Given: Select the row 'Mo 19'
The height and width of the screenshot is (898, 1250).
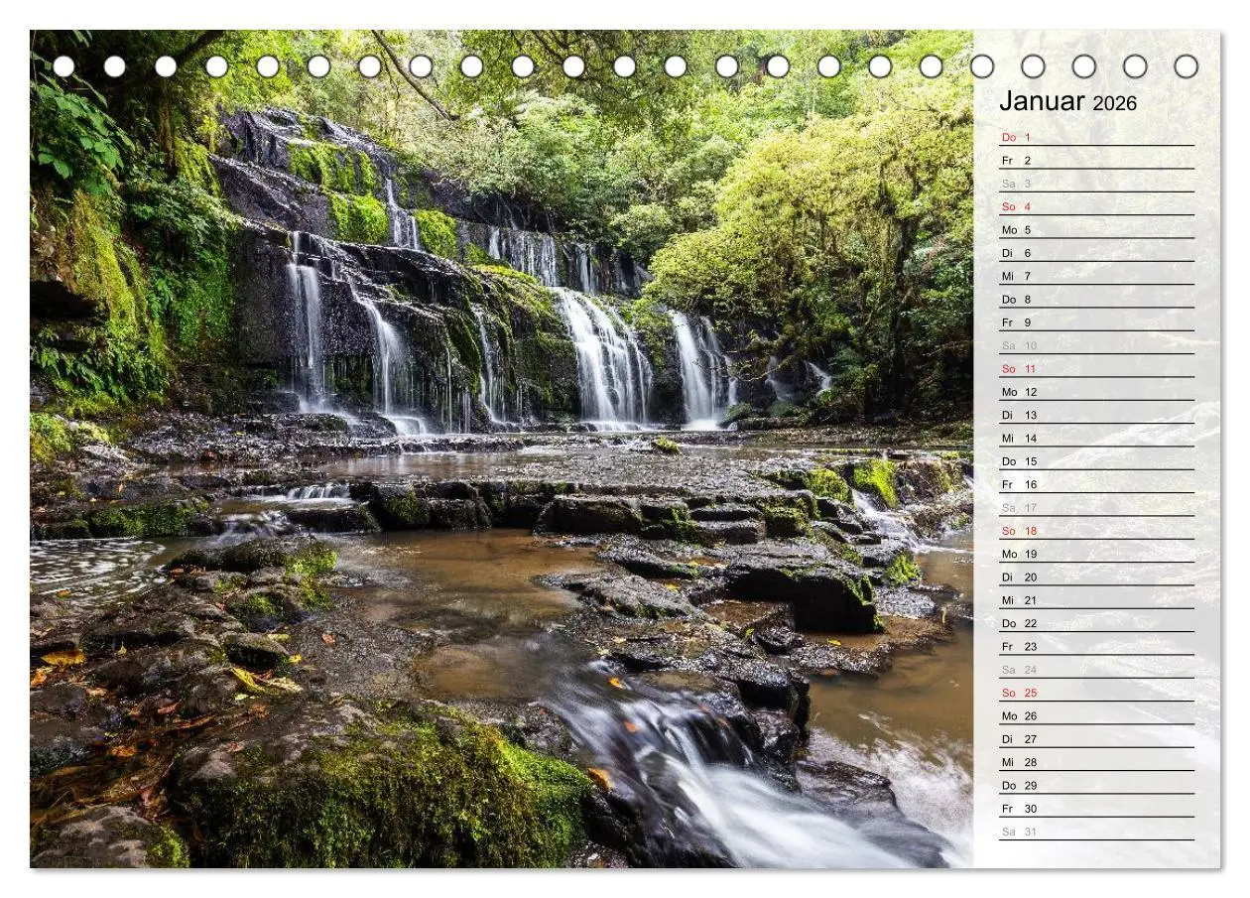Looking at the screenshot, I should [x=1096, y=553].
